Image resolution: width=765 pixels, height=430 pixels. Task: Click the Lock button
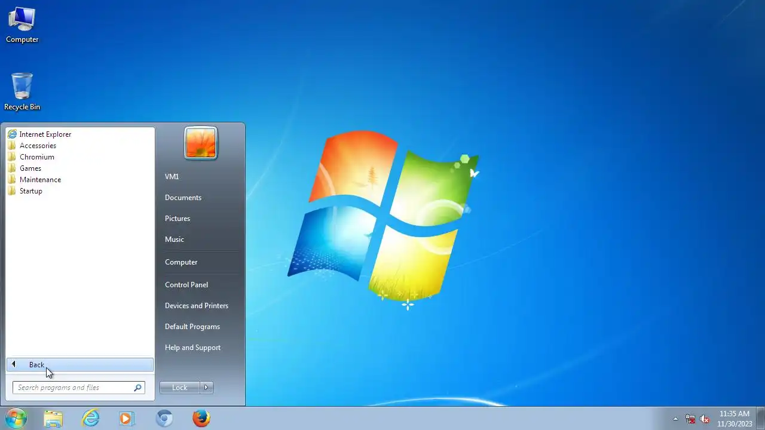coord(180,388)
